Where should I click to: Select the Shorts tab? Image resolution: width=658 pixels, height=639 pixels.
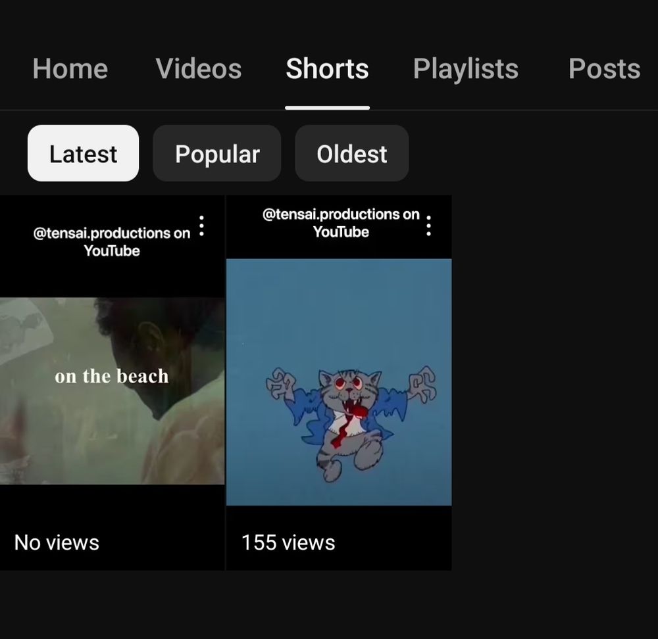pyautogui.click(x=327, y=69)
